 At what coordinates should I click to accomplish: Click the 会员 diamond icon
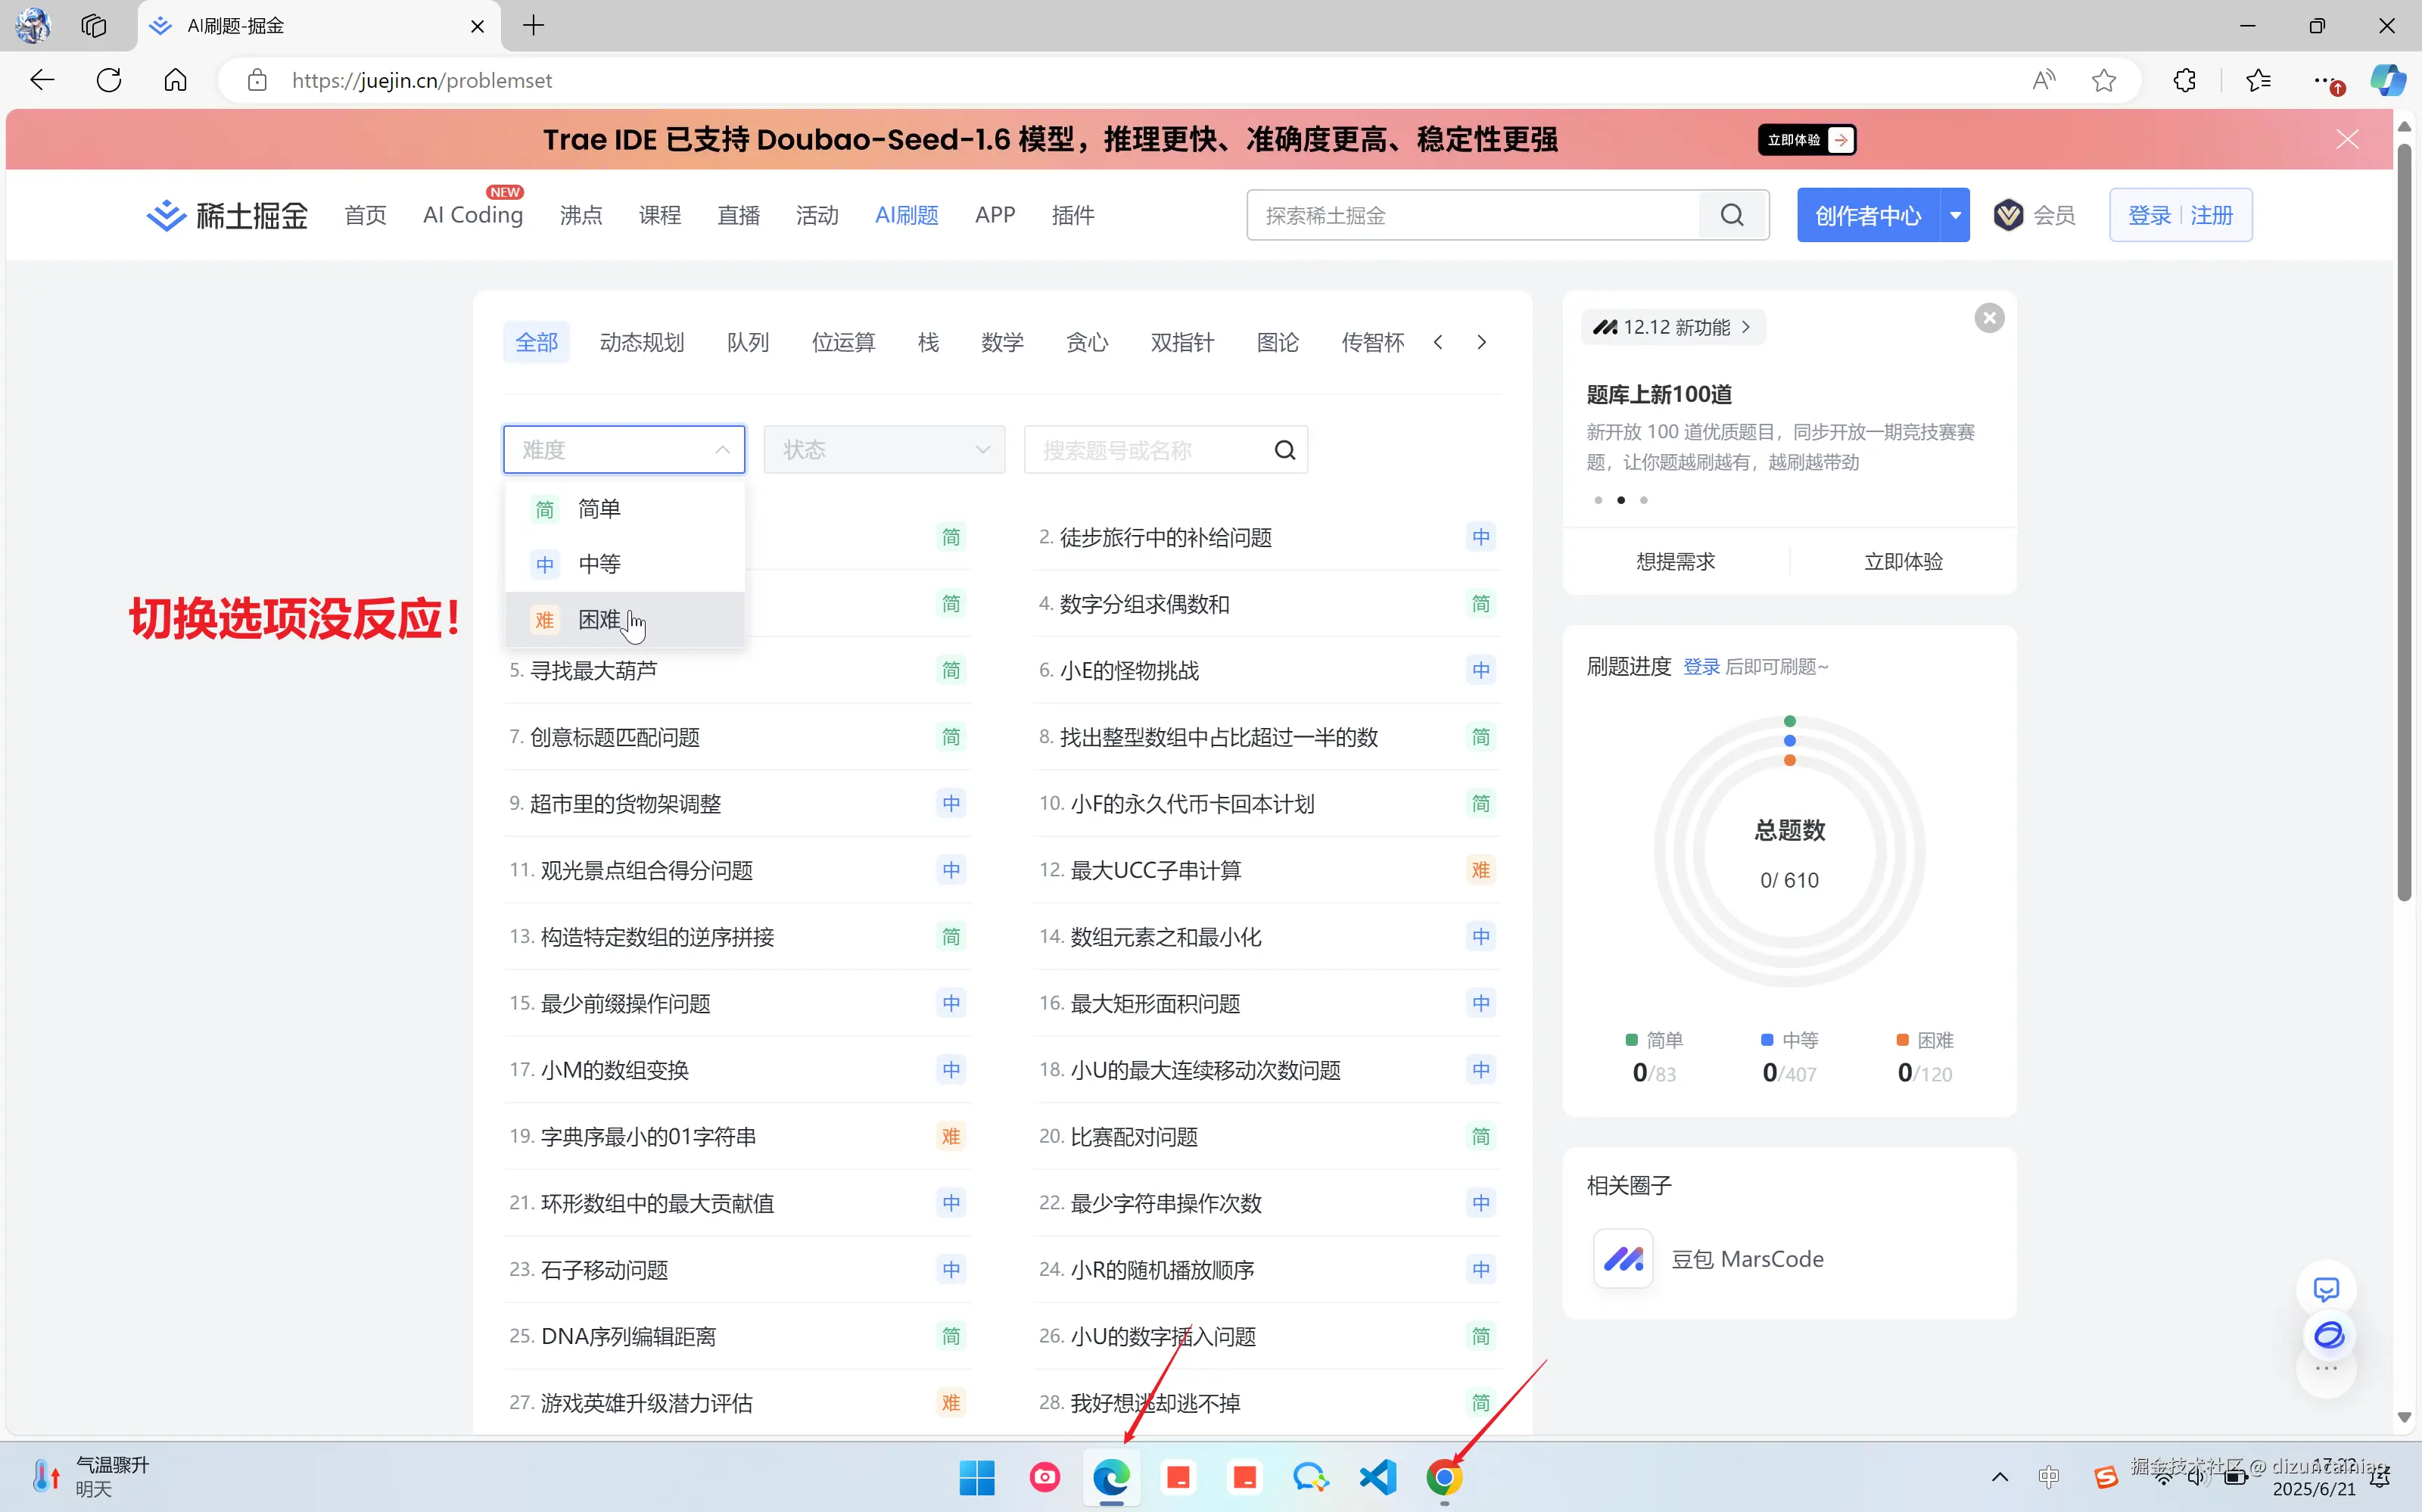tap(2009, 214)
